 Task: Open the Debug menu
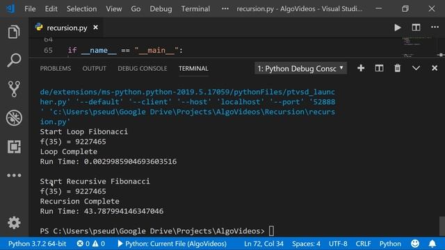pos(161,9)
